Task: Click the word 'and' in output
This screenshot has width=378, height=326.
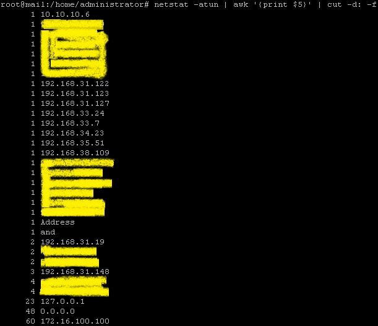Action: 48,232
